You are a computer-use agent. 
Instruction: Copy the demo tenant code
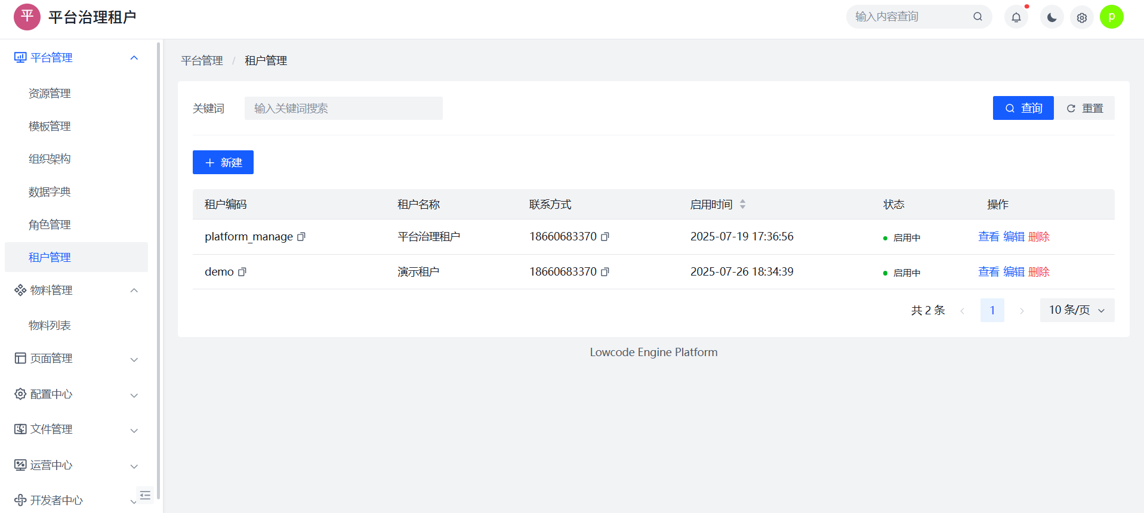pyautogui.click(x=242, y=272)
